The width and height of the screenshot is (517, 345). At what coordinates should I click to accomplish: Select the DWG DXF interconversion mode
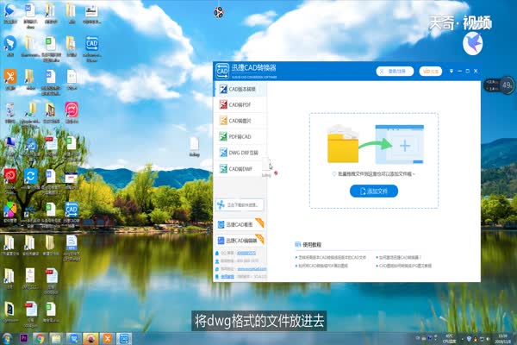[240, 153]
